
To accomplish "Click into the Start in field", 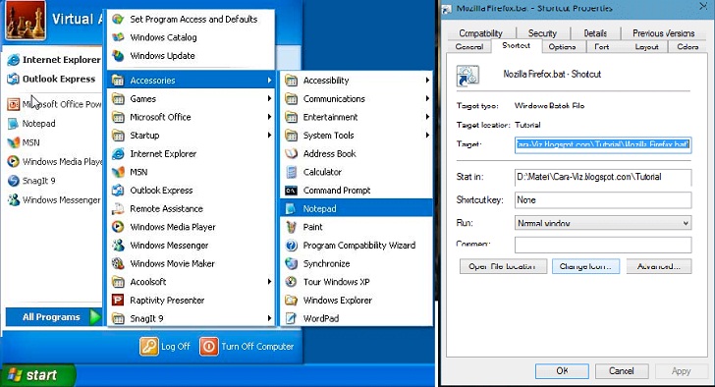I will point(603,177).
